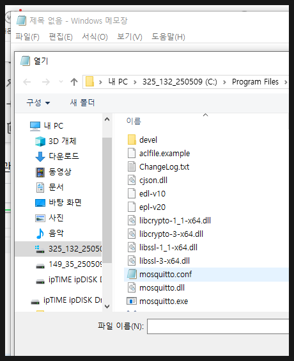Select libcrypto-3-x64.dll file

(x=171, y=234)
